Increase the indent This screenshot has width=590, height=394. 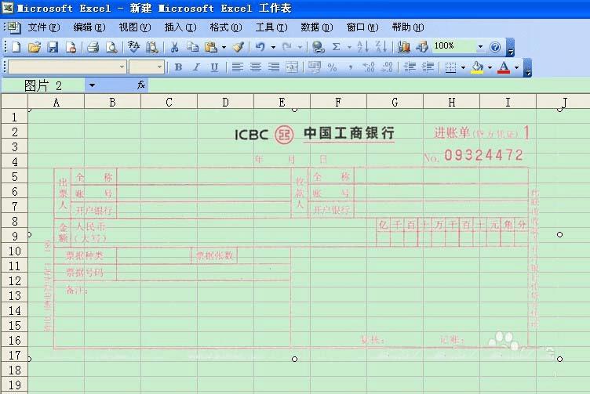pos(428,67)
